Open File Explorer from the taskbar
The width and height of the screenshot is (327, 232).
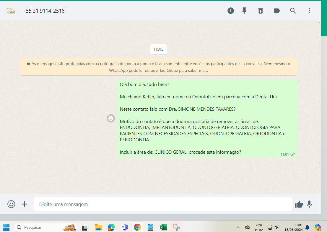[x=98, y=227]
